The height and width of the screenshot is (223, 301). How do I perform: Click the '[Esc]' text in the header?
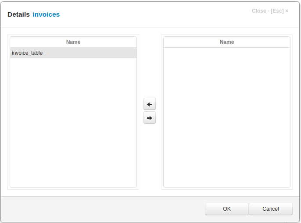click(x=277, y=11)
